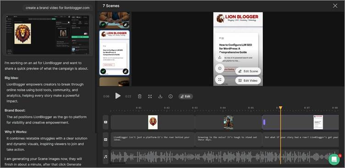Select the blog page clip in the video track

(300, 122)
